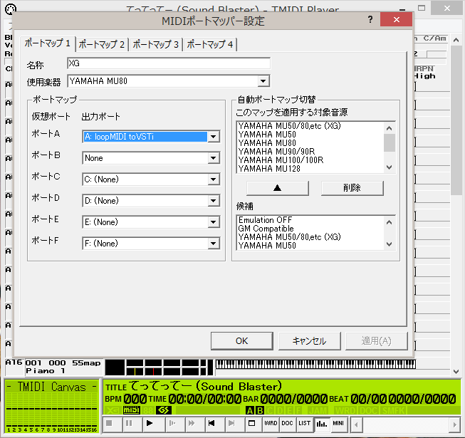Confirm settings with OK button

pos(241,341)
